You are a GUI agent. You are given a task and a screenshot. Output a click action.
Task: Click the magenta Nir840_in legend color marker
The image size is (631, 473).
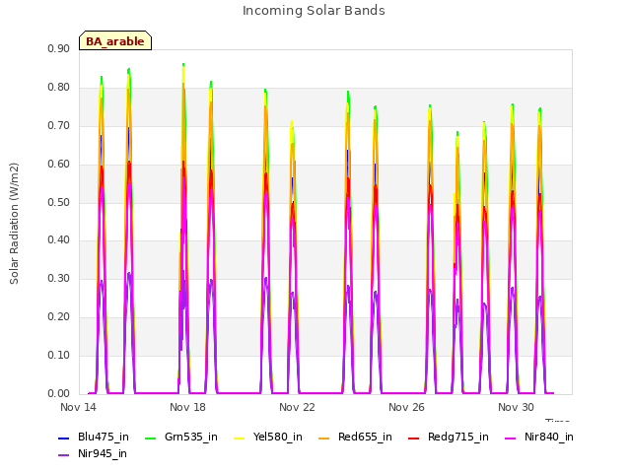click(511, 438)
